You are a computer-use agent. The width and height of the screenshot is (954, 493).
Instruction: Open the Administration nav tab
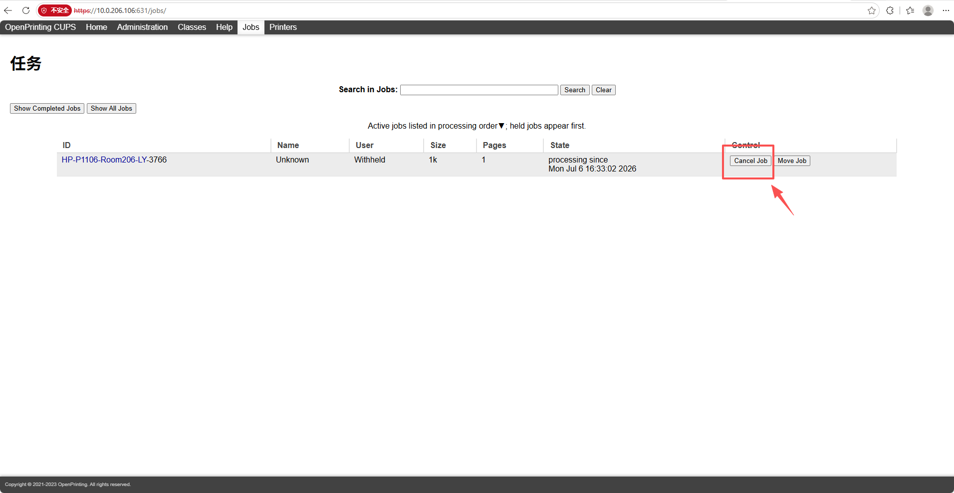142,27
